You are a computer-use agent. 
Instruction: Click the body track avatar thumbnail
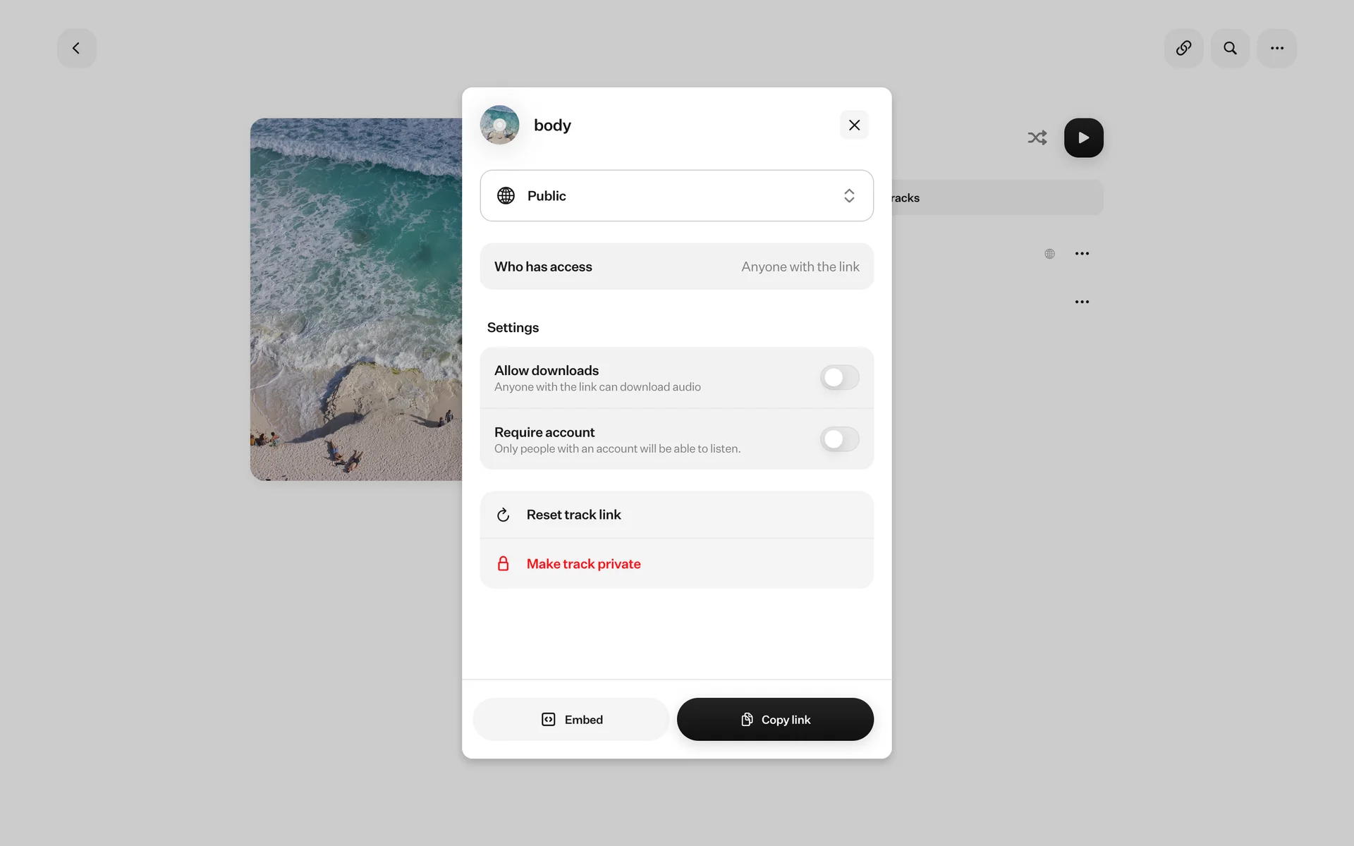click(499, 125)
